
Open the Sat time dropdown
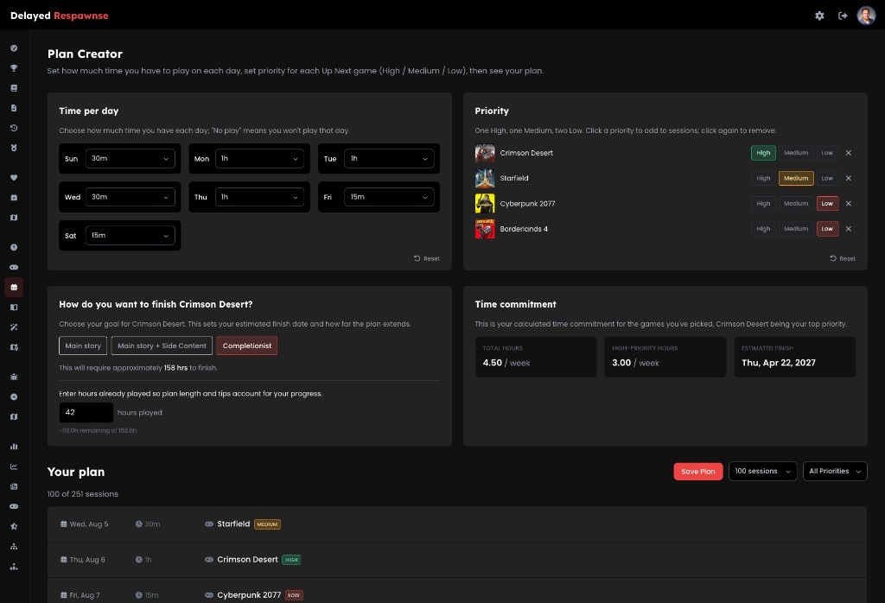coord(130,235)
